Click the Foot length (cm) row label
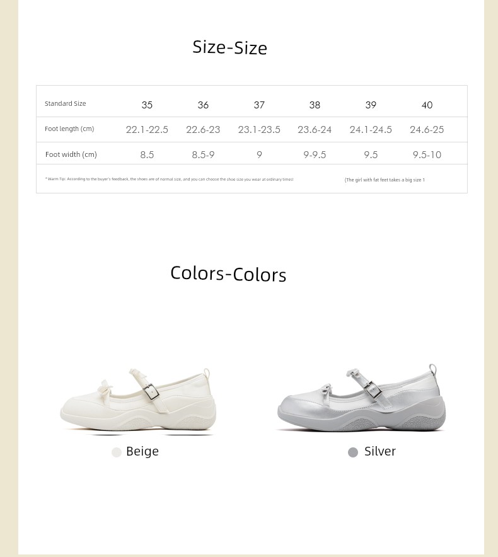 click(x=69, y=129)
